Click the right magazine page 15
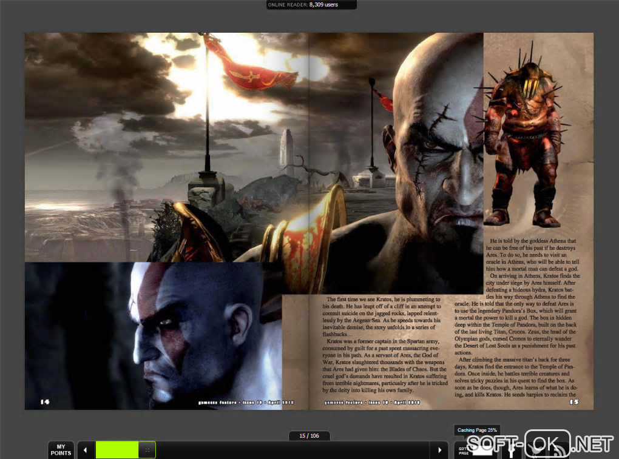This screenshot has width=619, height=459. 452,221
